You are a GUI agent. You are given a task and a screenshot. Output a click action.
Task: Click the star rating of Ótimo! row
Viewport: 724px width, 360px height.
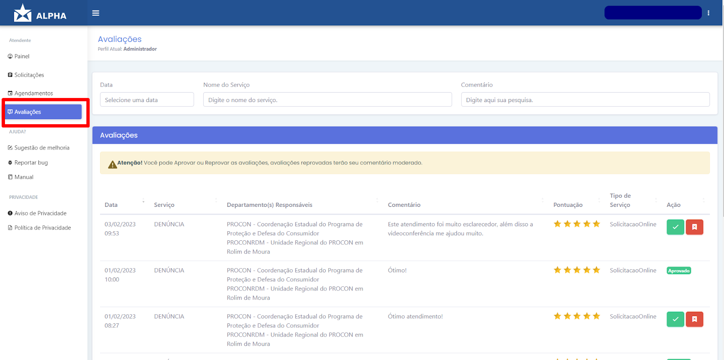pos(577,270)
